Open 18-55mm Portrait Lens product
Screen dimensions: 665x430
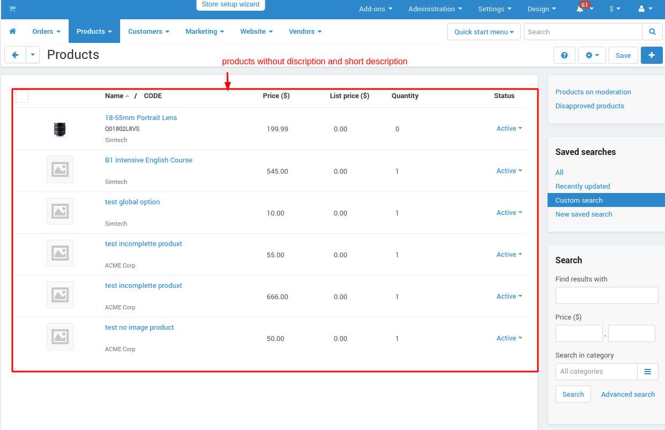[x=141, y=118]
